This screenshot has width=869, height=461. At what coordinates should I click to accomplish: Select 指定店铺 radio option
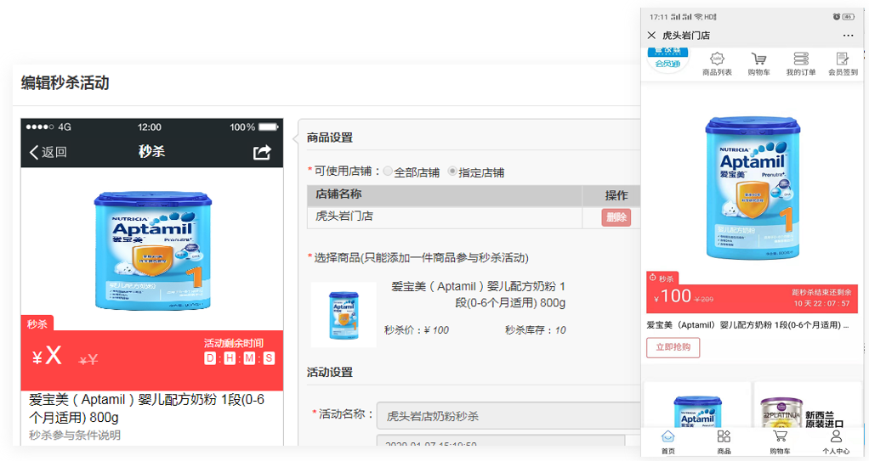click(452, 171)
